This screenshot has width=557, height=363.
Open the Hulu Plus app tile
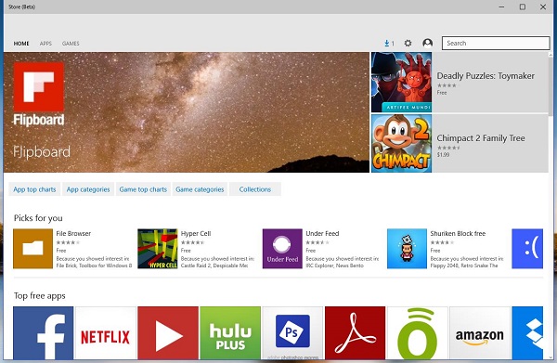(x=230, y=333)
